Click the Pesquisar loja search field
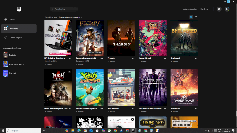237x133 pixels. [x=64, y=9]
